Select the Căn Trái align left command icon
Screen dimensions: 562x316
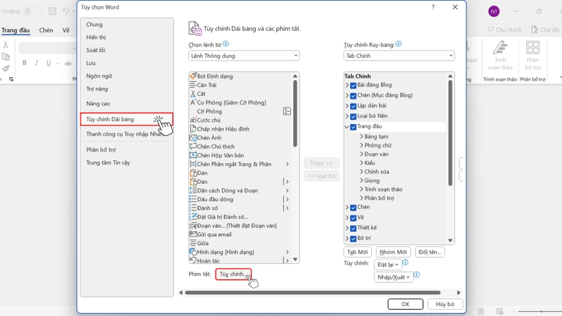click(x=192, y=85)
